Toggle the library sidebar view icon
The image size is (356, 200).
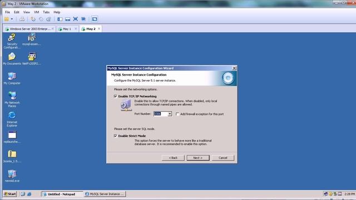coord(60,19)
